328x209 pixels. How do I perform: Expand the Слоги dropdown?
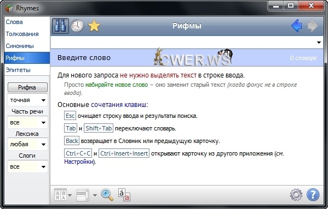click(x=27, y=166)
